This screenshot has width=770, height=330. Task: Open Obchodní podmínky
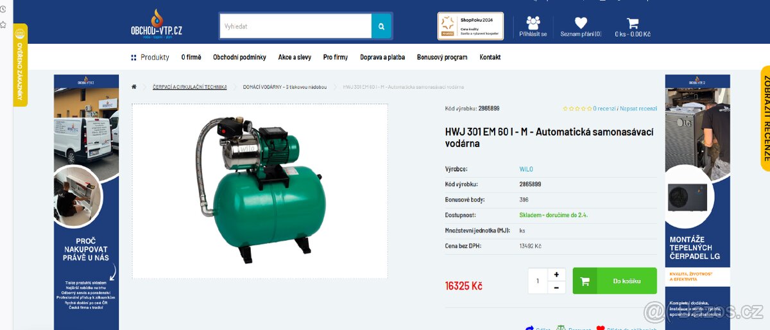(x=239, y=57)
